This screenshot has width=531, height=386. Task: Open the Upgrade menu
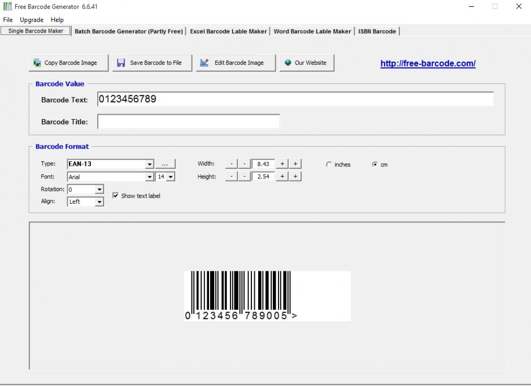point(32,20)
